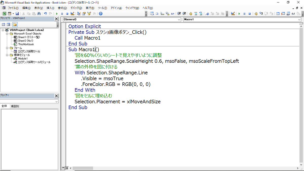304x171 pixels.
Task: Insert a UserForm from the toolbar
Action: click(x=10, y=14)
